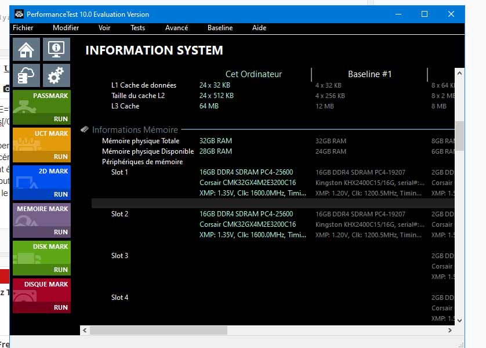
Task: Open the Fichier menu
Action: tap(23, 28)
